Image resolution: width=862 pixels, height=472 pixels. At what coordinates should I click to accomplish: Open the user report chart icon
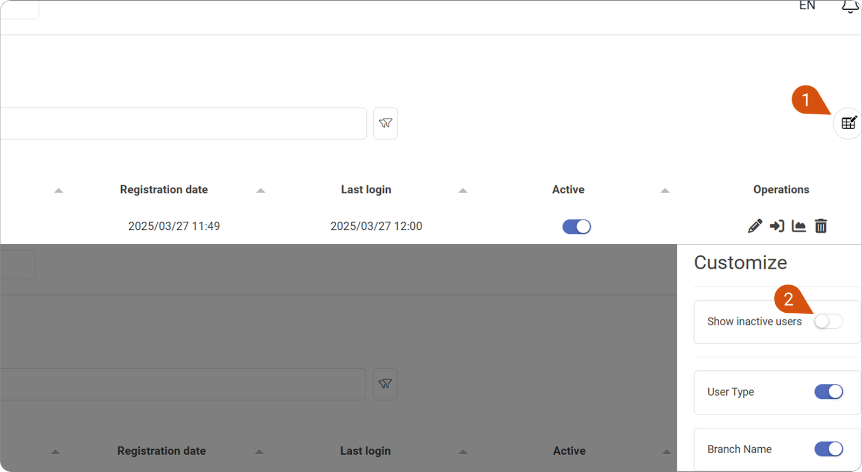pyautogui.click(x=799, y=226)
